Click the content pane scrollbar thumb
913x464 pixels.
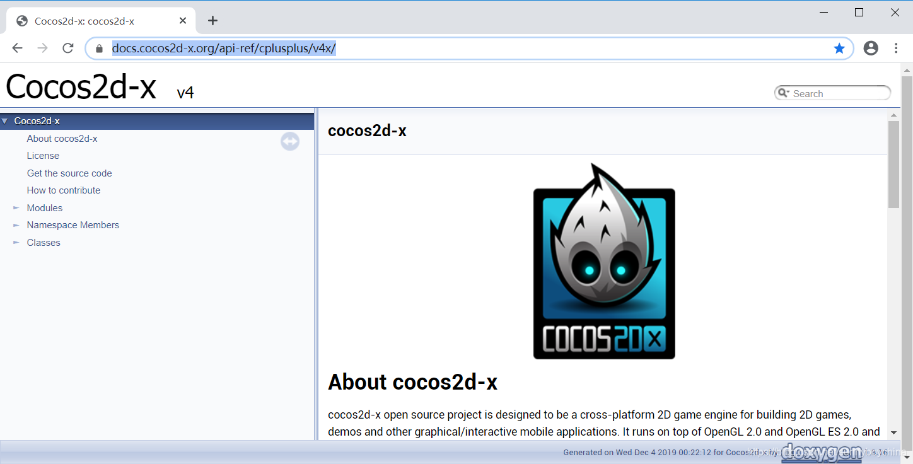893,164
